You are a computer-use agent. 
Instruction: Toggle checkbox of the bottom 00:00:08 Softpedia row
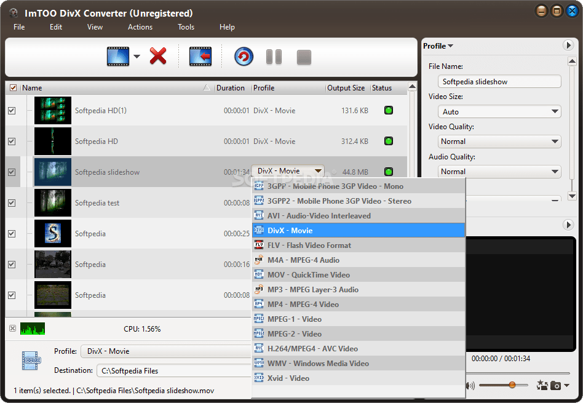[x=12, y=295]
